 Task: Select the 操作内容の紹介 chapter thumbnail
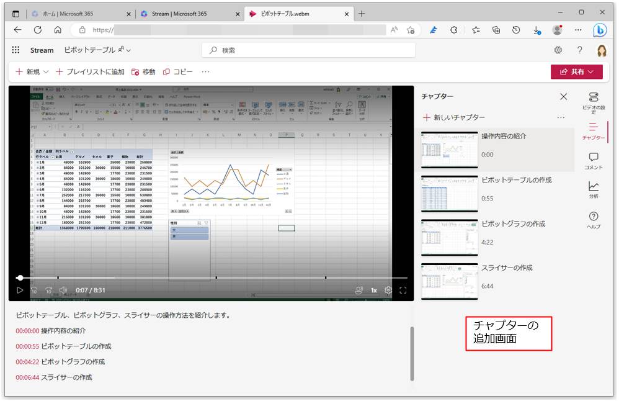coord(449,150)
